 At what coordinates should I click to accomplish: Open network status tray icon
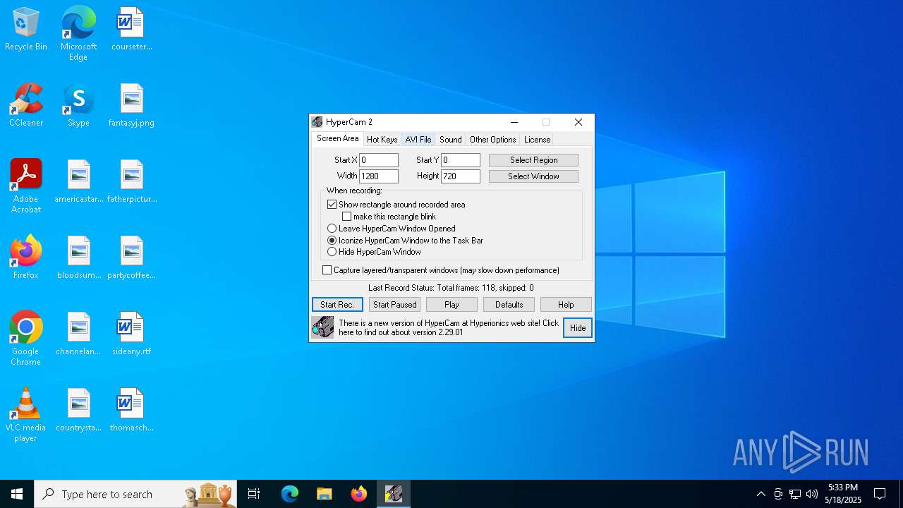click(795, 494)
